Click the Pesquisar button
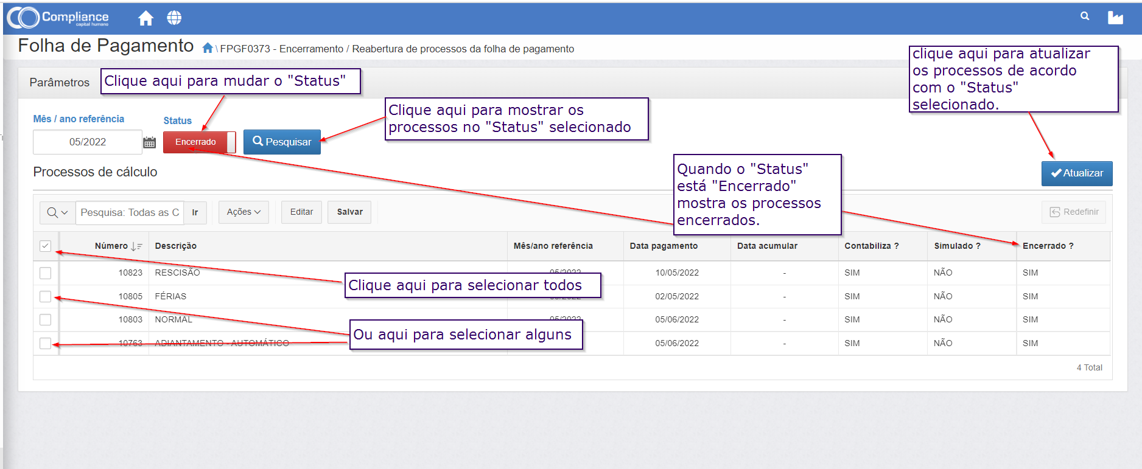 pos(282,142)
